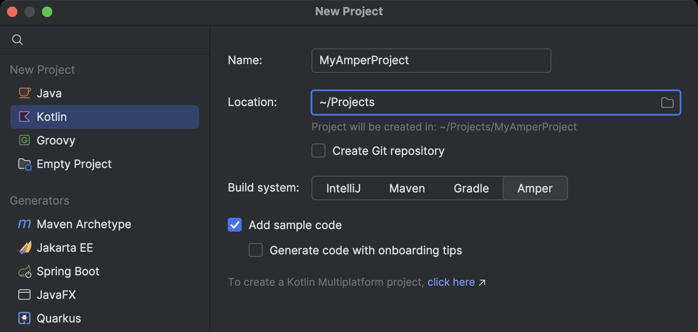Viewport: 698px width, 332px height.
Task: Select Java in New Project list
Action: tap(105, 93)
